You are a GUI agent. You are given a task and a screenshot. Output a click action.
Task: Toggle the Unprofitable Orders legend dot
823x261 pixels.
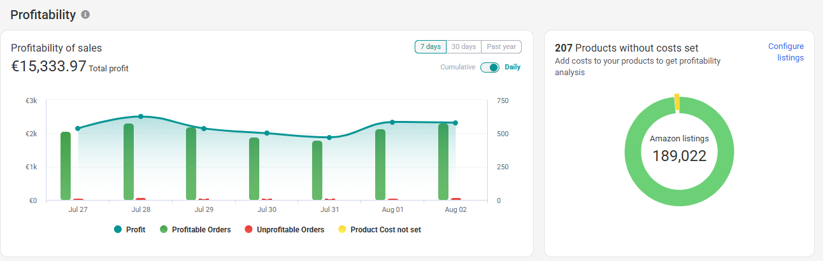click(248, 229)
